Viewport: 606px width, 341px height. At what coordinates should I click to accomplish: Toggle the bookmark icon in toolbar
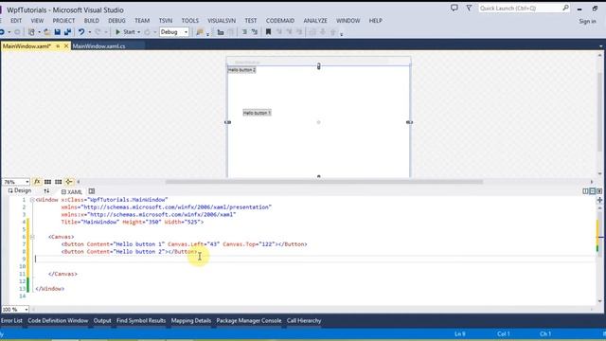click(268, 32)
